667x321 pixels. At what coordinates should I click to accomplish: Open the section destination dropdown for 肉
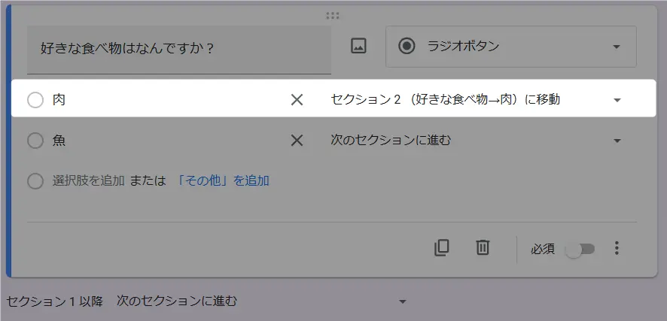point(476,100)
